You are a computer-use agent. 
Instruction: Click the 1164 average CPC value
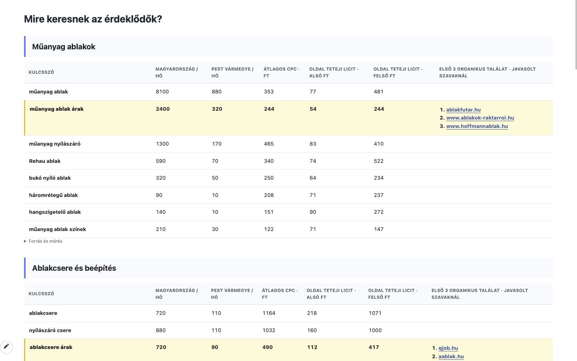269,313
